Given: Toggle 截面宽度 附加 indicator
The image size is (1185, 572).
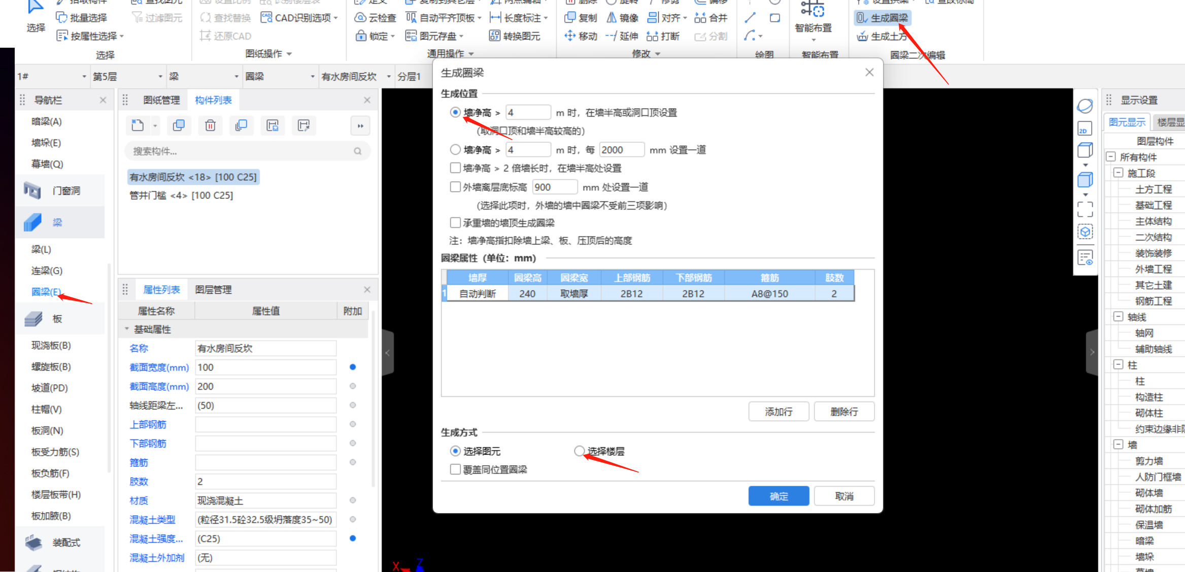Looking at the screenshot, I should point(353,367).
